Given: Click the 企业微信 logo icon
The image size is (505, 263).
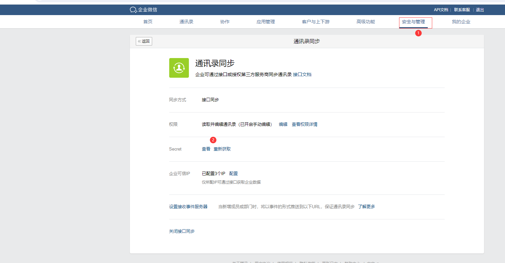Looking at the screenshot, I should 133,10.
